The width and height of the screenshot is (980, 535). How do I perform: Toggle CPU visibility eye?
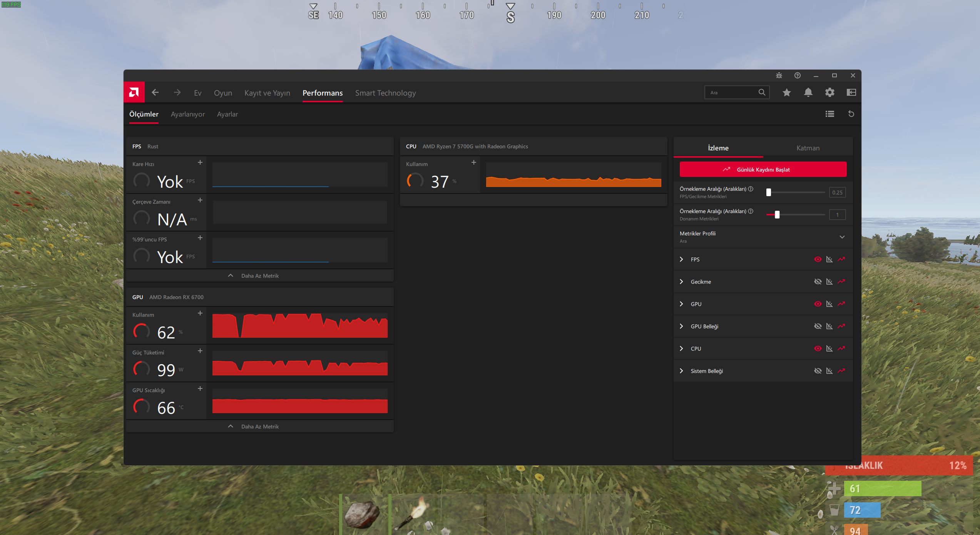pos(818,348)
